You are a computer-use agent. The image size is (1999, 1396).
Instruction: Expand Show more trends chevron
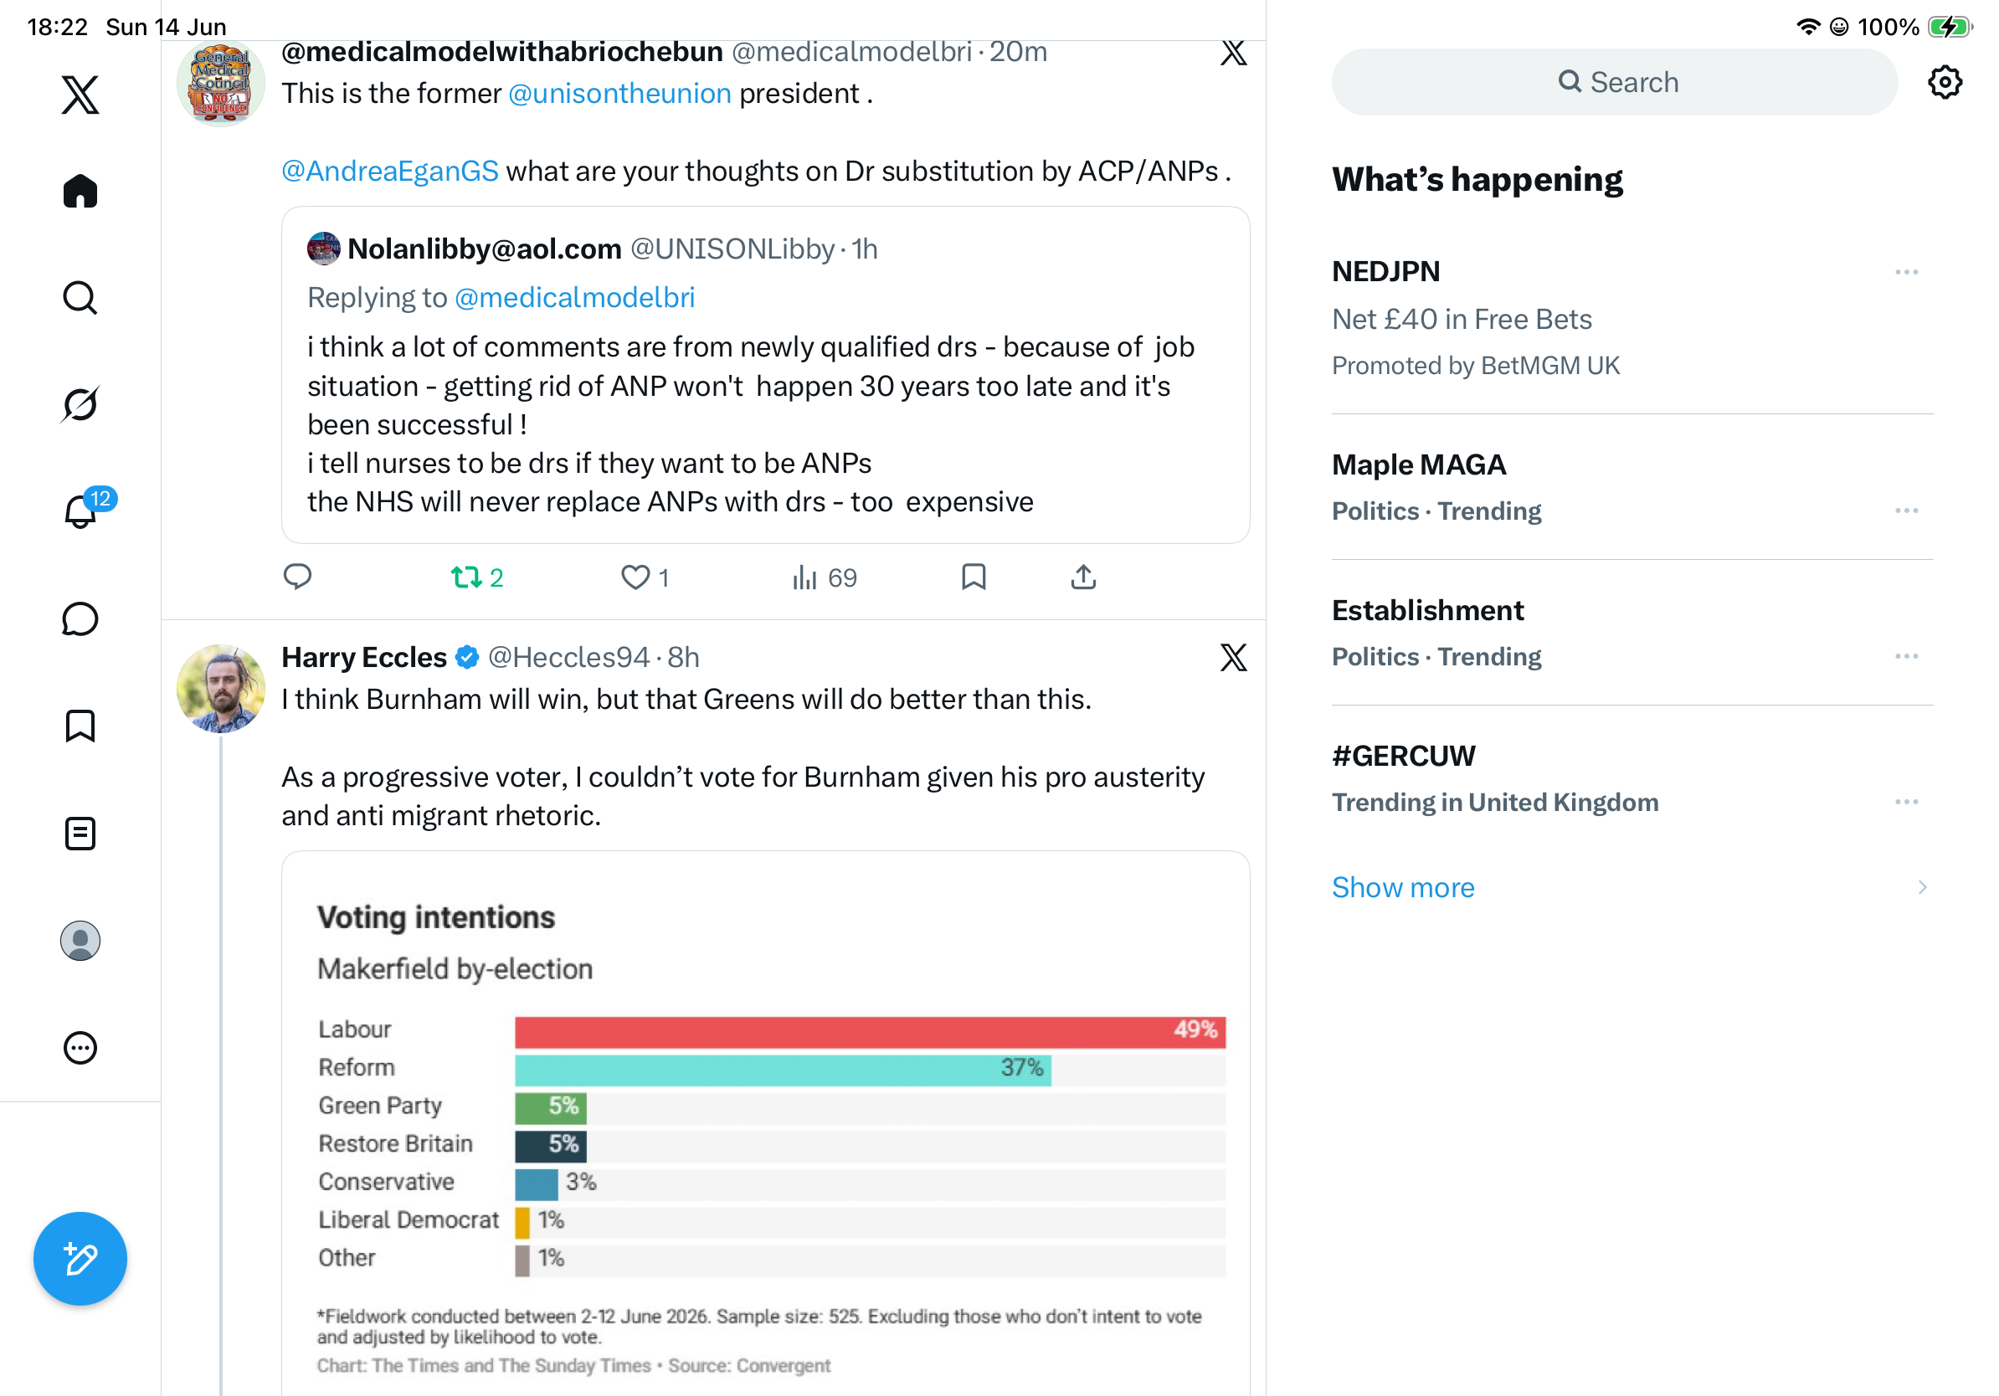1921,887
